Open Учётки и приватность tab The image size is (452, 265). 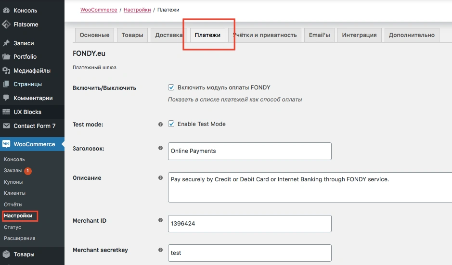(x=265, y=35)
